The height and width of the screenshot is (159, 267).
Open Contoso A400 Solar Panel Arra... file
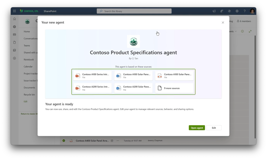(92, 141)
